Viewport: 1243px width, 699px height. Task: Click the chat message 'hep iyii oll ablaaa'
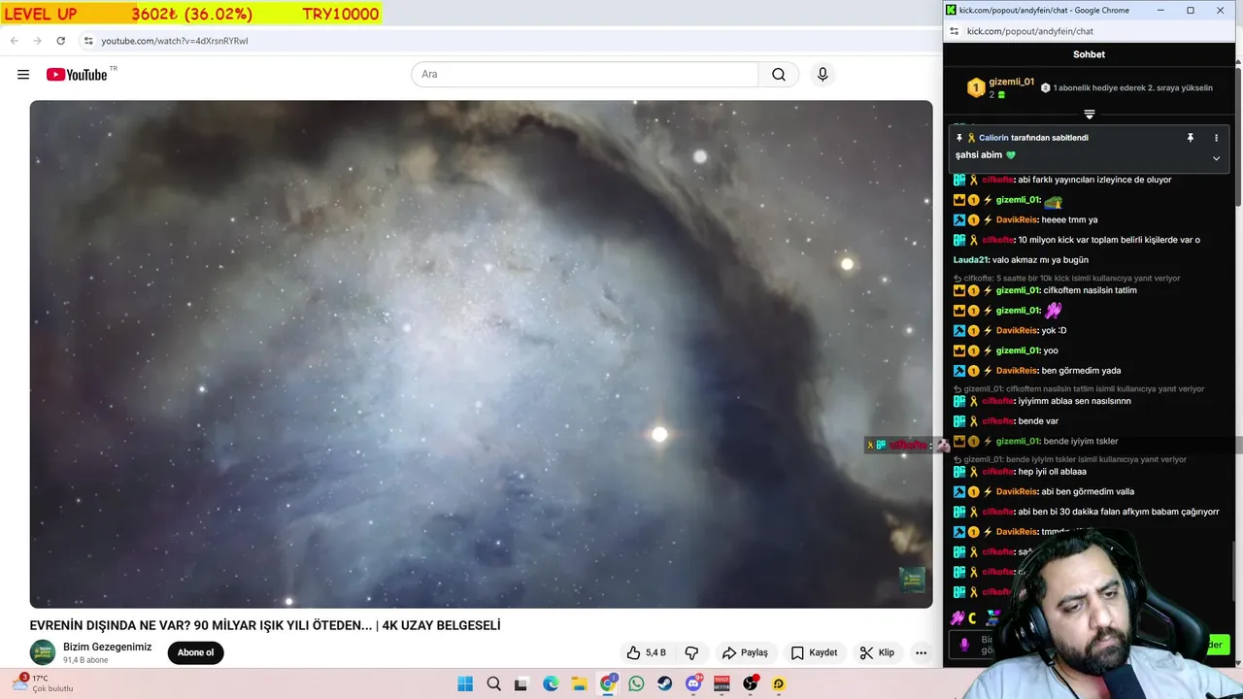(1052, 472)
